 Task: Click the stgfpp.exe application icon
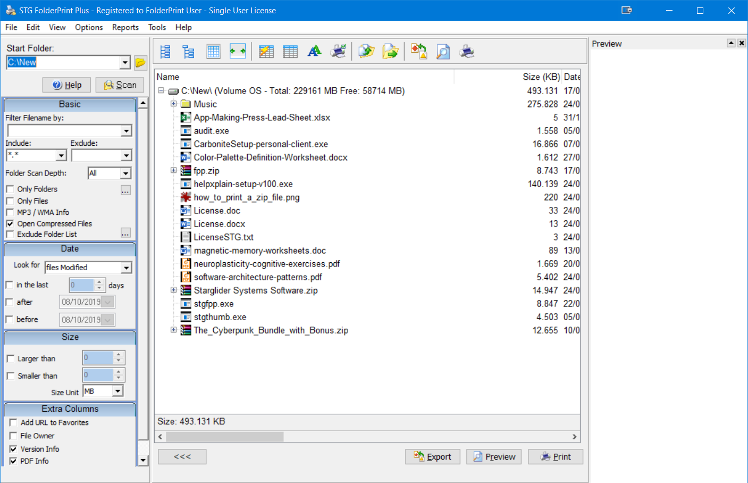coord(186,304)
